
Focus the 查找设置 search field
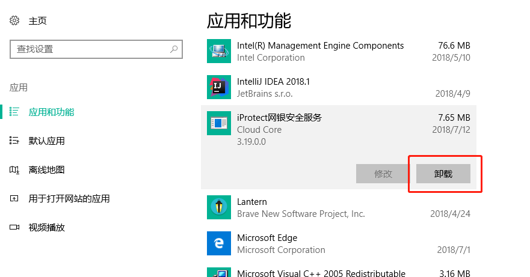coord(96,49)
